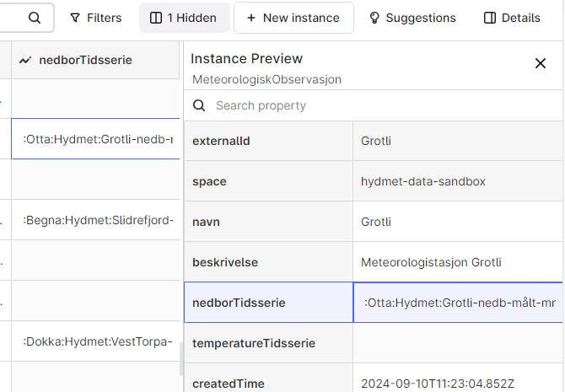
Task: Select the Dokka VestTorpa table cell
Action: coord(96,341)
